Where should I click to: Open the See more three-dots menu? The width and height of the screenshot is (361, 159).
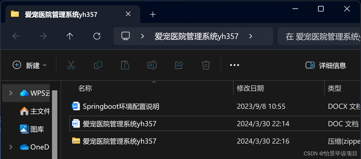(x=235, y=65)
